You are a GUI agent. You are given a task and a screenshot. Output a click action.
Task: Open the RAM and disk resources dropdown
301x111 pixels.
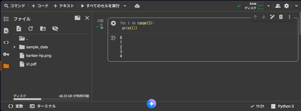coord(268,6)
